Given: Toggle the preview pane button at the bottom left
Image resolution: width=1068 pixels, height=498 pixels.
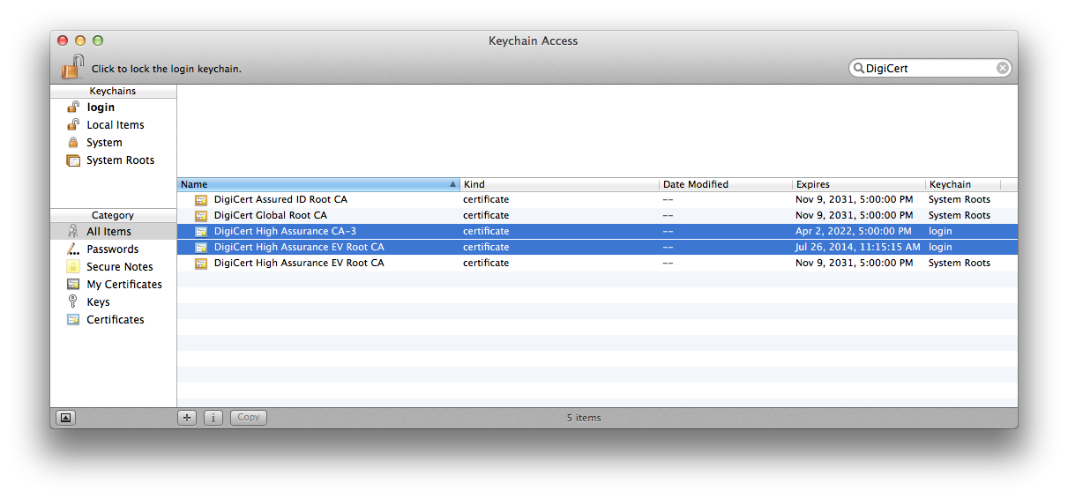Looking at the screenshot, I should [66, 418].
